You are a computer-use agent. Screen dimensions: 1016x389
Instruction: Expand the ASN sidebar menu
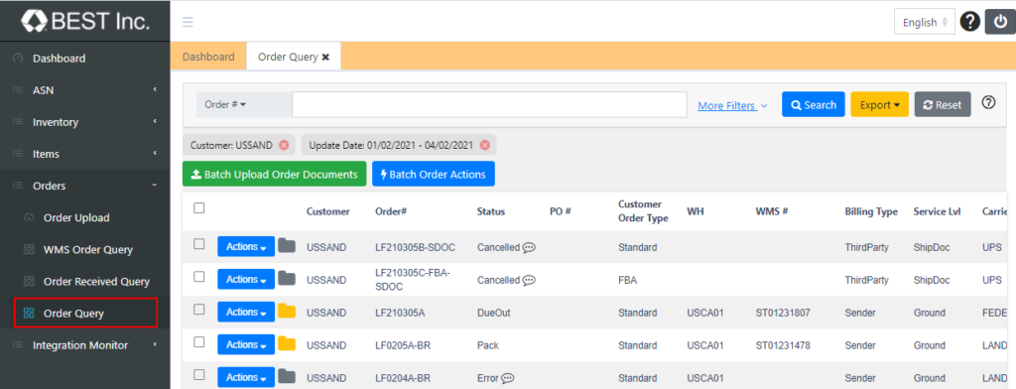pyautogui.click(x=85, y=90)
